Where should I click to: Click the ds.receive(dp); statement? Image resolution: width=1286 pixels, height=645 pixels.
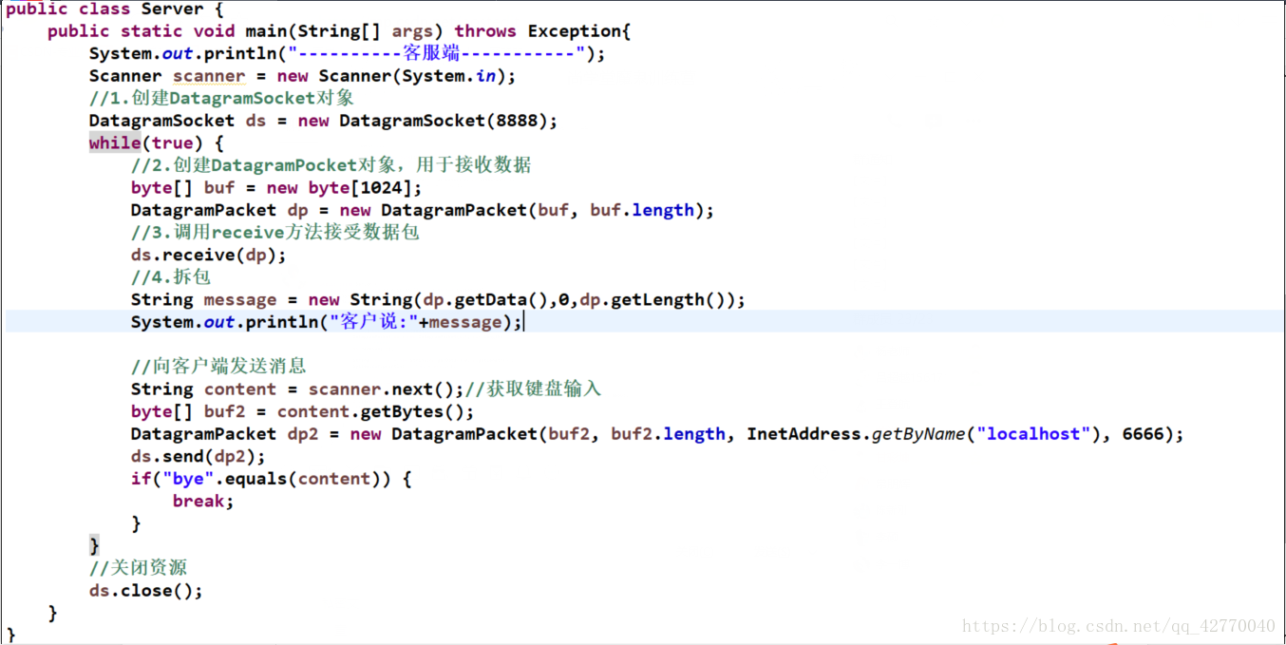(209, 256)
